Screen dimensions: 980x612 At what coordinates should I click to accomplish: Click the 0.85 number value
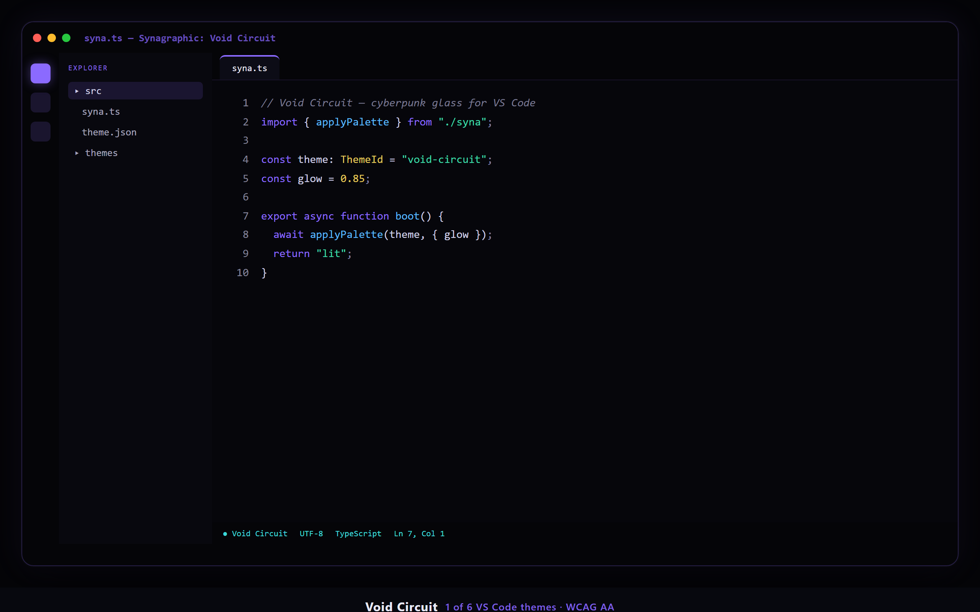pos(352,179)
